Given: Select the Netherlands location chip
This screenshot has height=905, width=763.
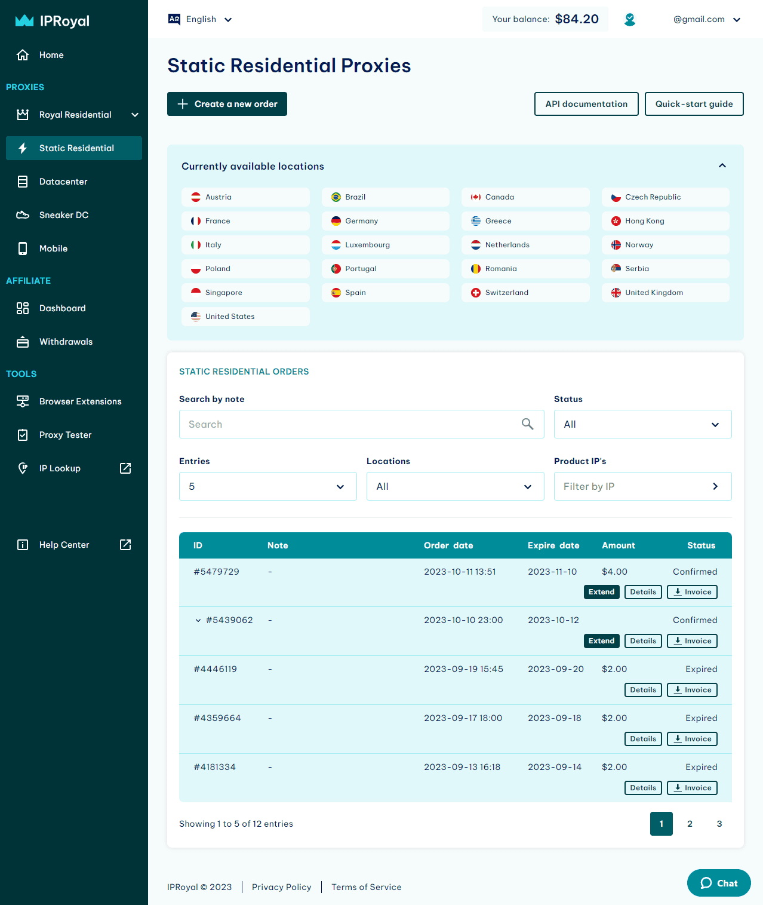Looking at the screenshot, I should pos(525,245).
